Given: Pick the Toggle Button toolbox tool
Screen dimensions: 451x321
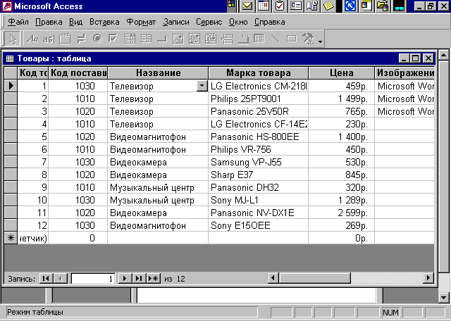Looking at the screenshot, I should tap(82, 39).
